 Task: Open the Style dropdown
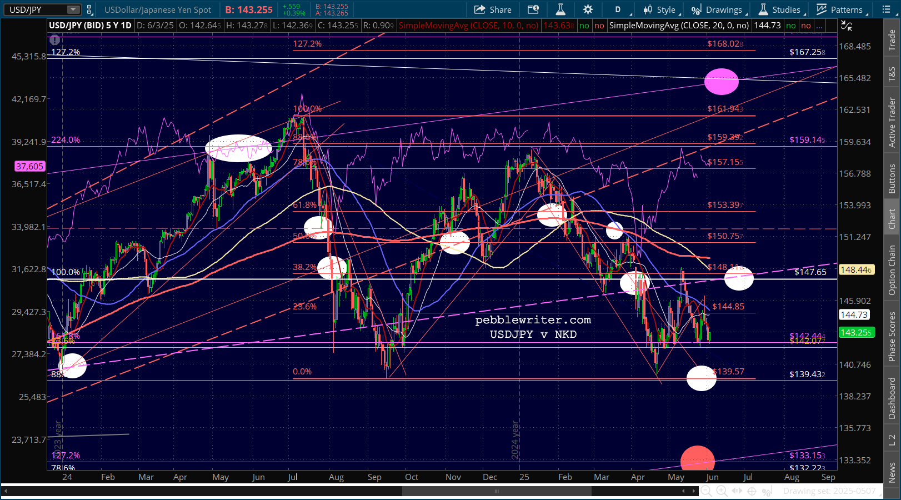tap(660, 9)
